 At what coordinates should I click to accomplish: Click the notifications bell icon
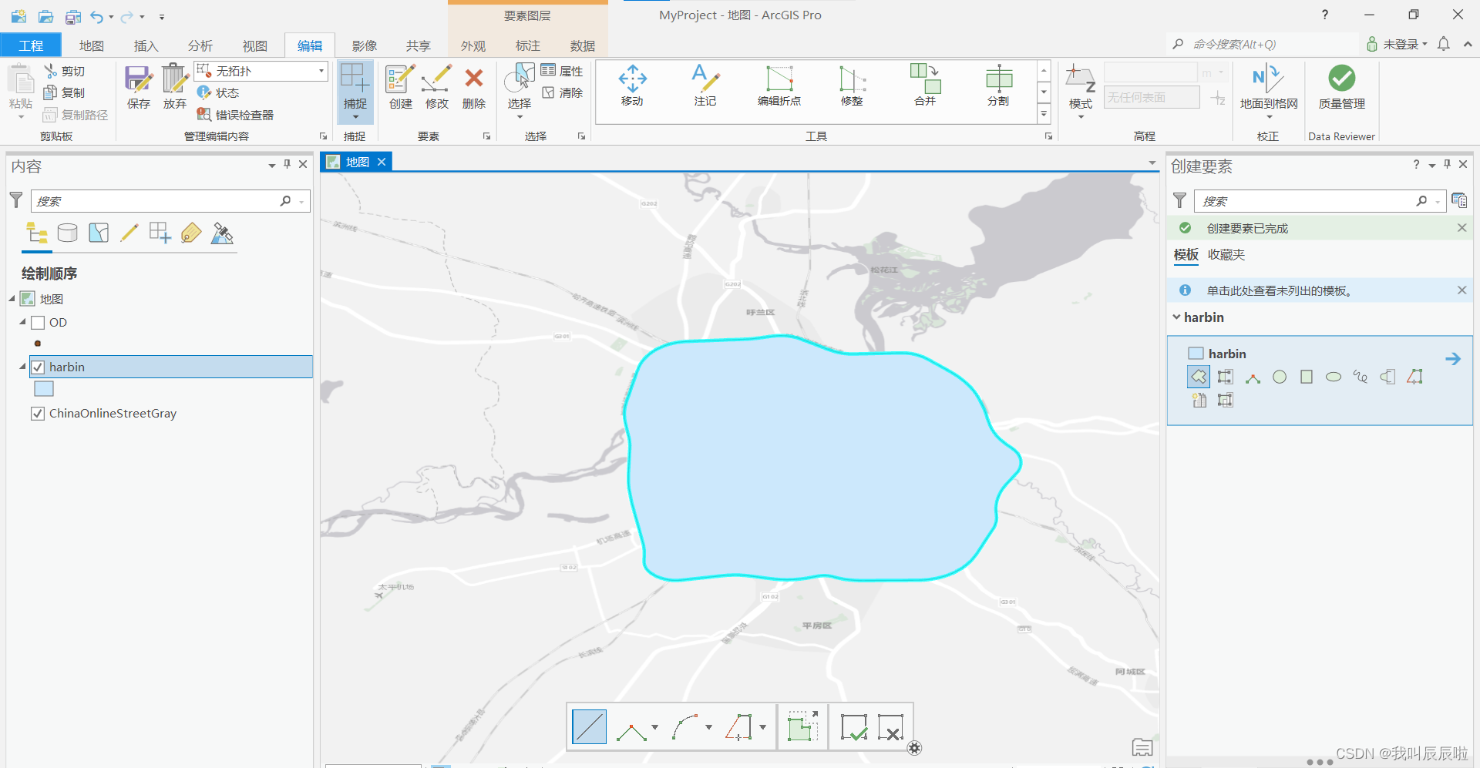(x=1444, y=44)
